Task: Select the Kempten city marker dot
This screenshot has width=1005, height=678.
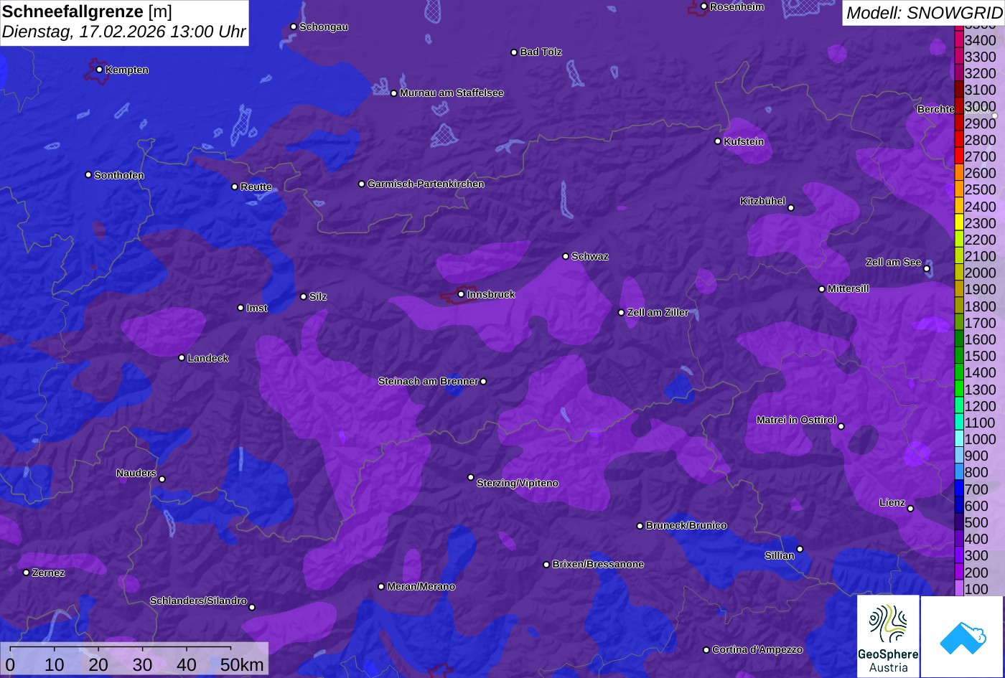Action: 99,70
